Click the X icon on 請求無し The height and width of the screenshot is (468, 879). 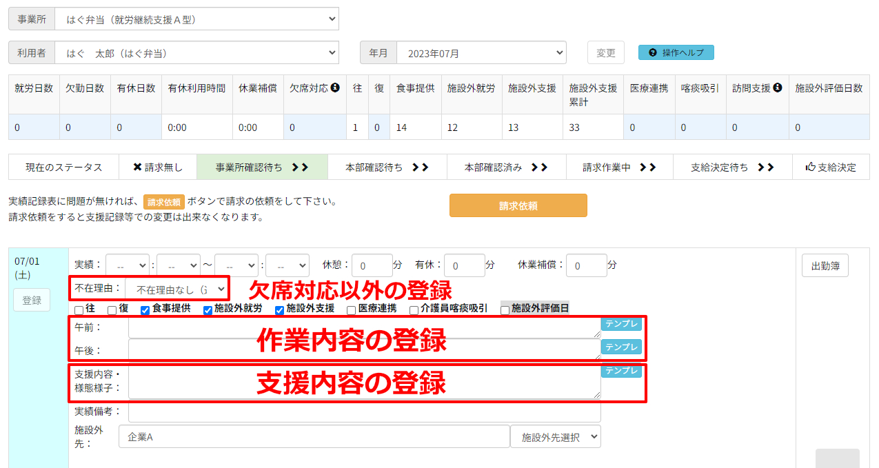click(137, 167)
